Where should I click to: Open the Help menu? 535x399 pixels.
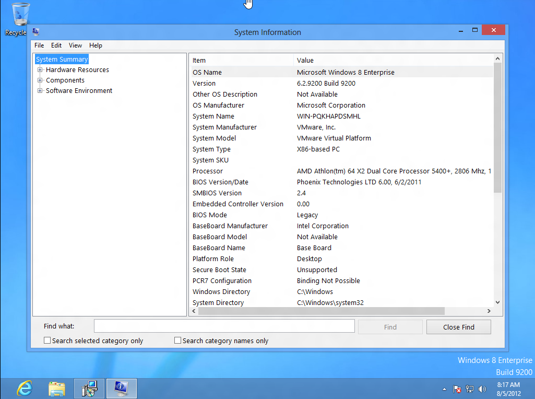(96, 45)
